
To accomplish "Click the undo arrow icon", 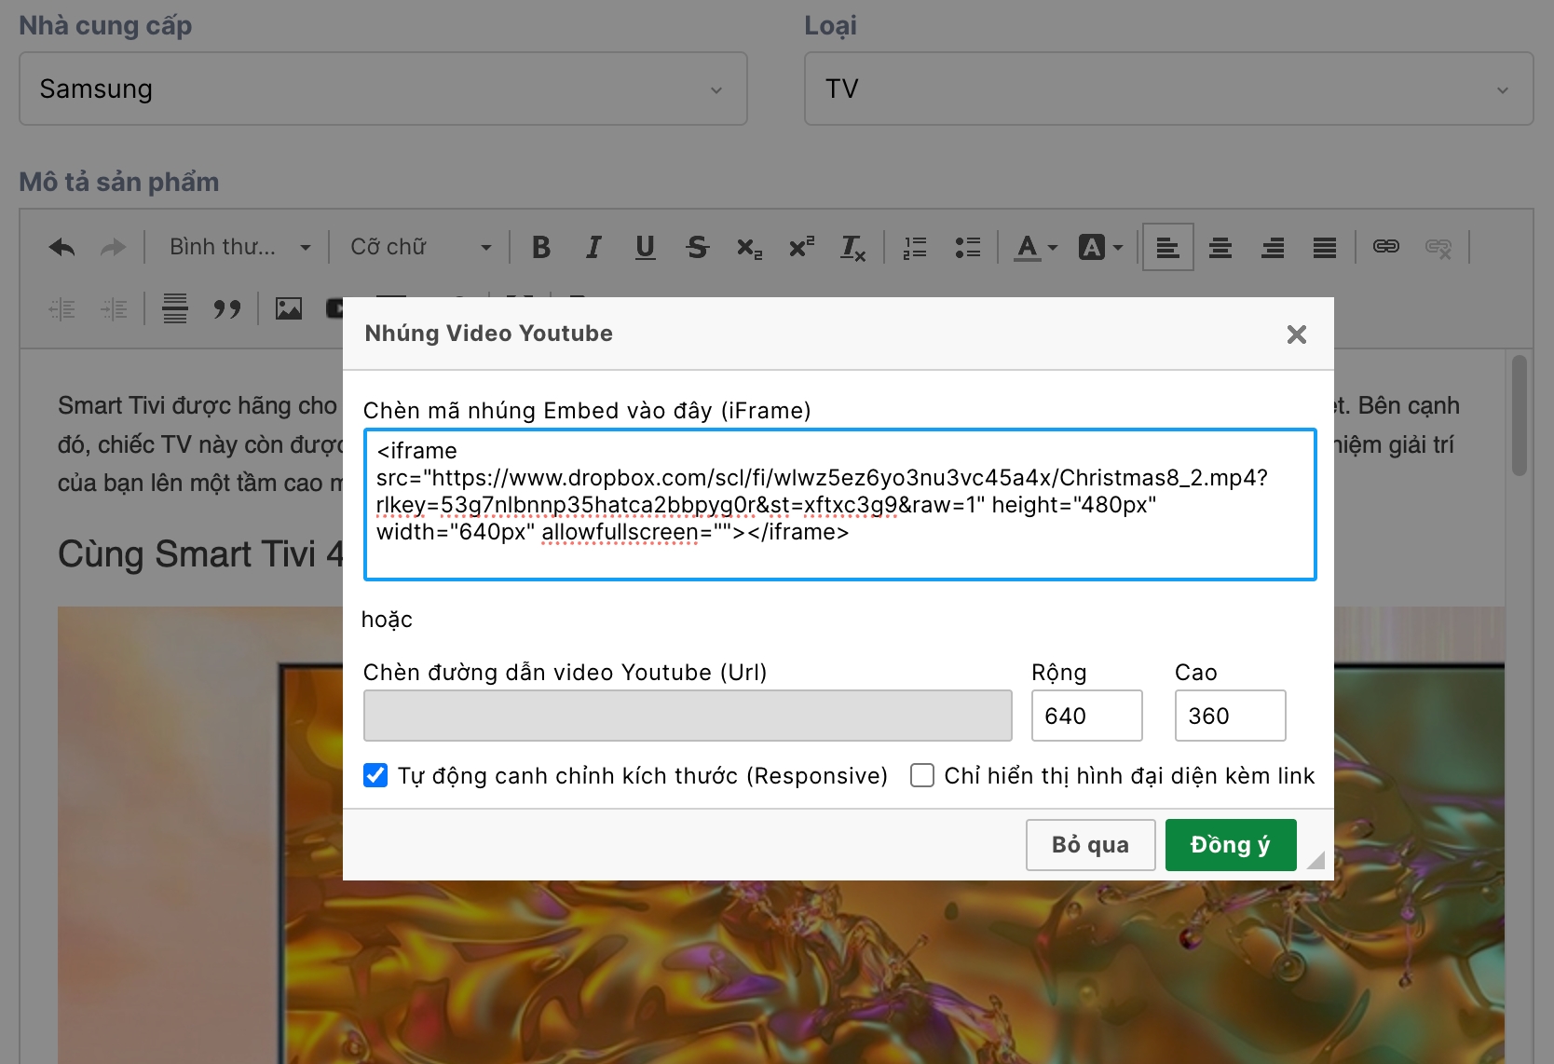I will [62, 248].
